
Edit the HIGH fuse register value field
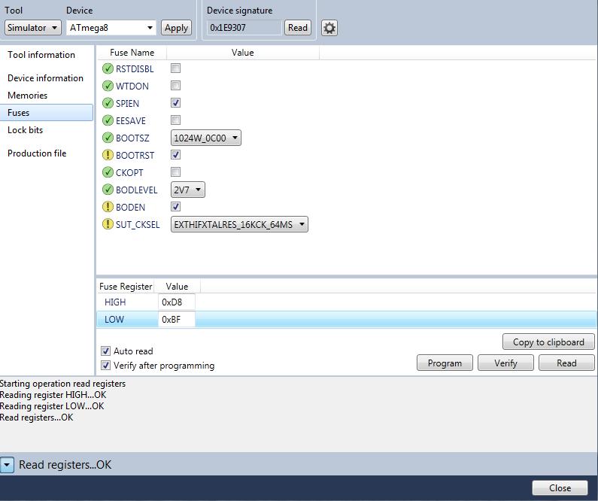pos(177,302)
